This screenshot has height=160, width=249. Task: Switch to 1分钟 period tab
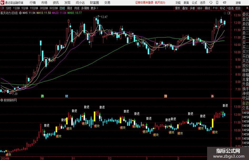(x=16, y=8)
